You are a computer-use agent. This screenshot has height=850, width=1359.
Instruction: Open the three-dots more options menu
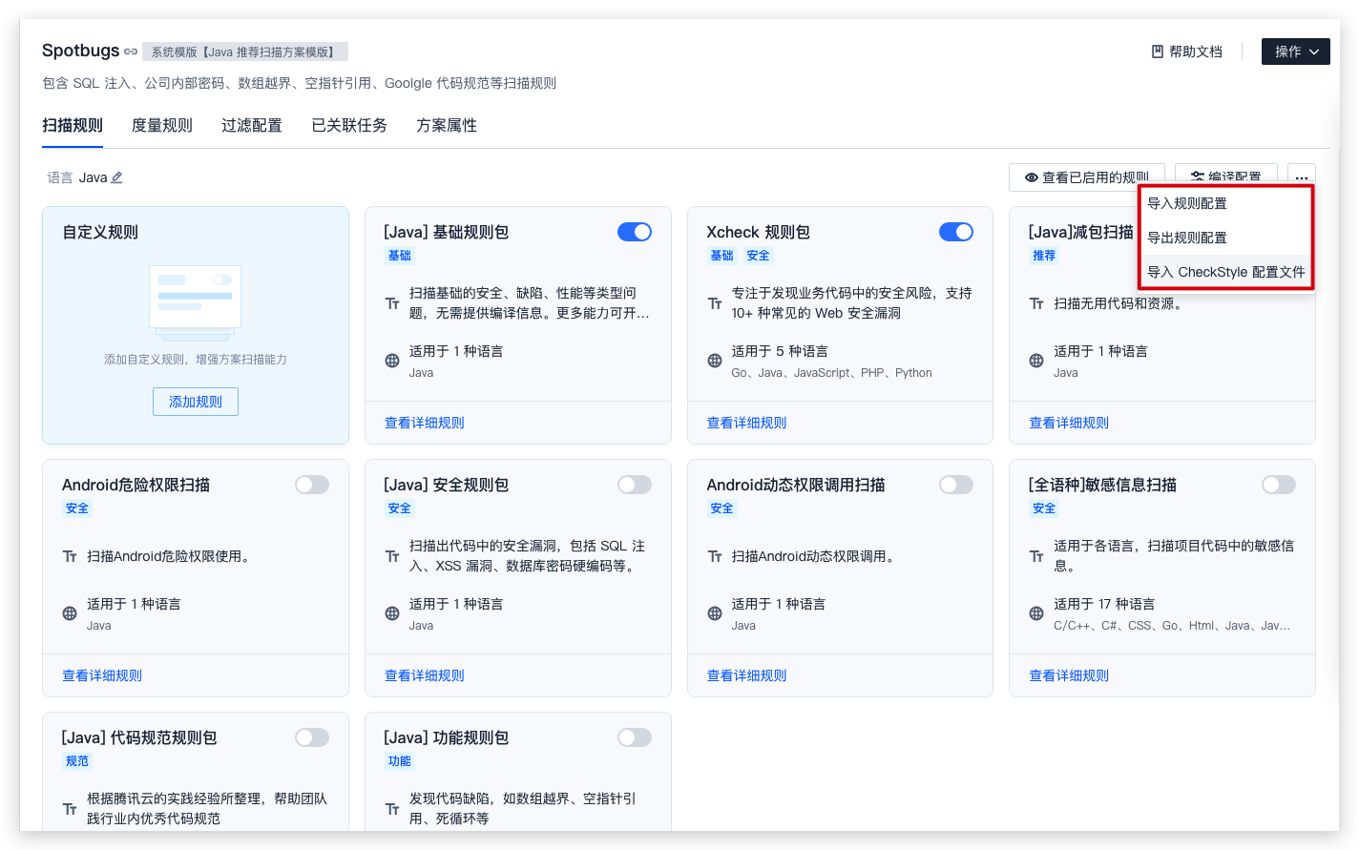pyautogui.click(x=1302, y=177)
